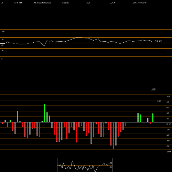Click the '-100' label on MR axis
172x172 pixels.
(169, 152)
